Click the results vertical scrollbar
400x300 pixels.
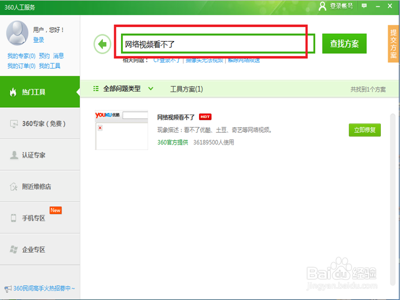(393, 200)
